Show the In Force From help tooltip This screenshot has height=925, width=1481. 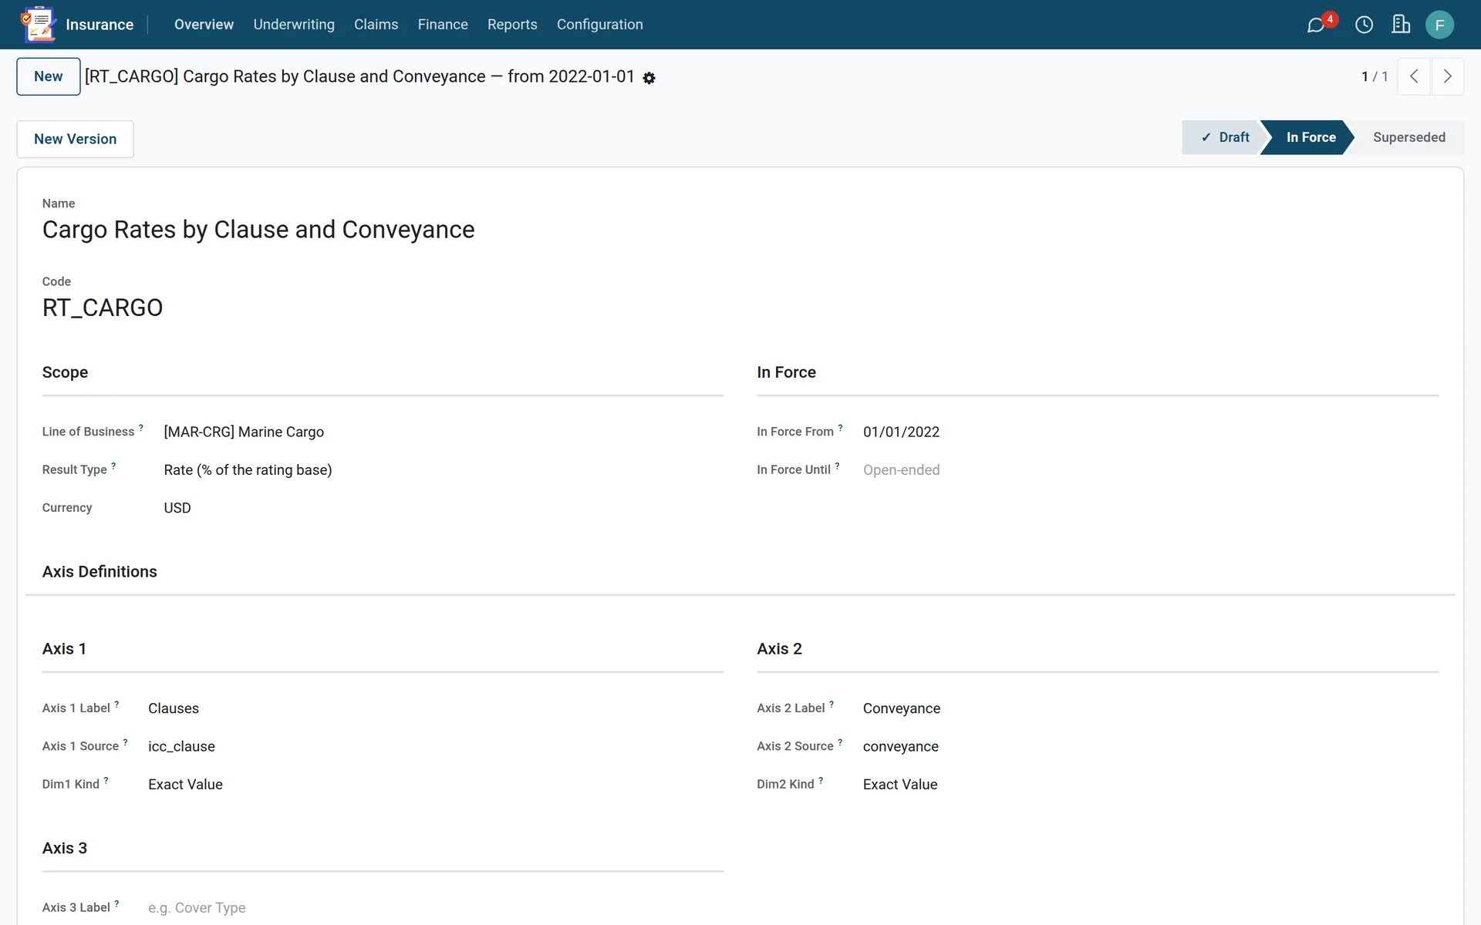(840, 428)
